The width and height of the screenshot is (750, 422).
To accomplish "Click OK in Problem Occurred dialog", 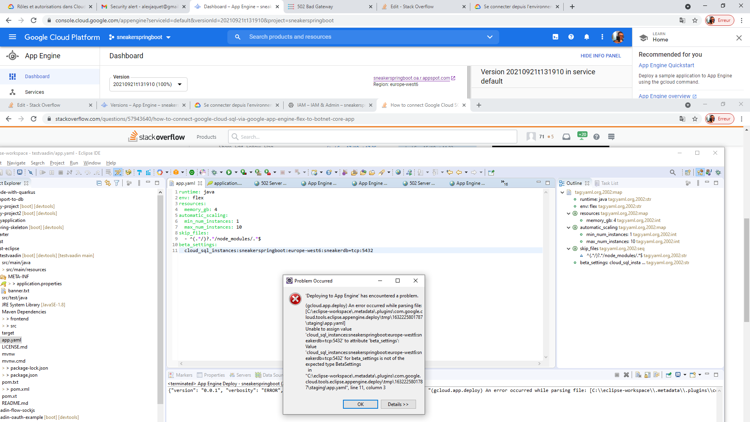I will (360, 404).
